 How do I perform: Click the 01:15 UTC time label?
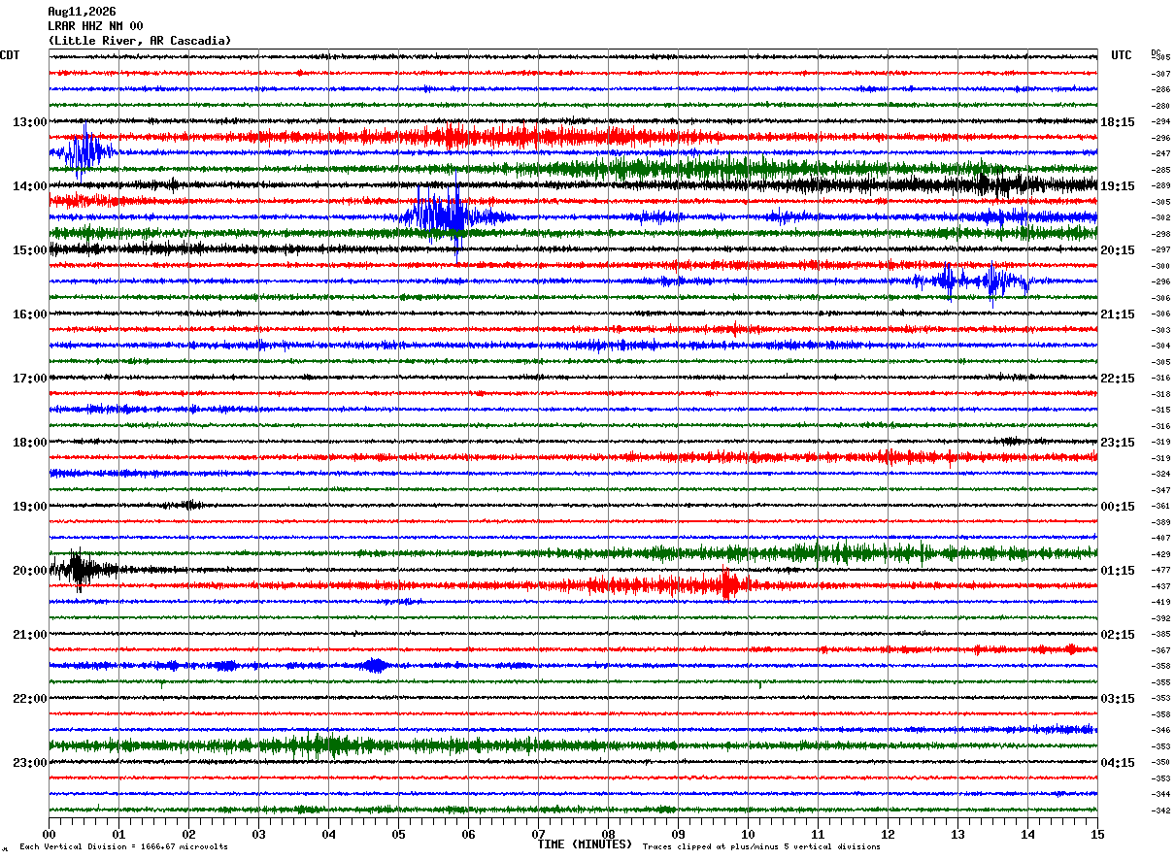pos(1117,571)
